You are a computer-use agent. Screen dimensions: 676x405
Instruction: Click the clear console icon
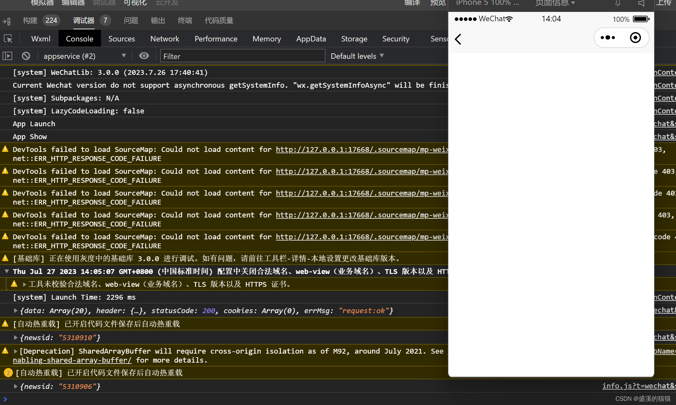[26, 56]
